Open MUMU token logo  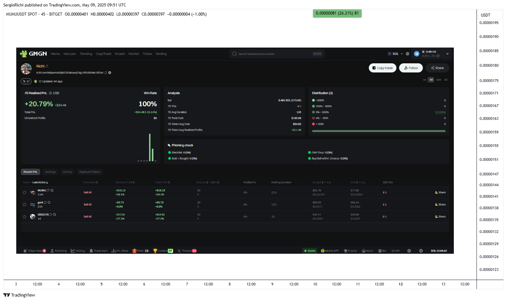pos(33,192)
